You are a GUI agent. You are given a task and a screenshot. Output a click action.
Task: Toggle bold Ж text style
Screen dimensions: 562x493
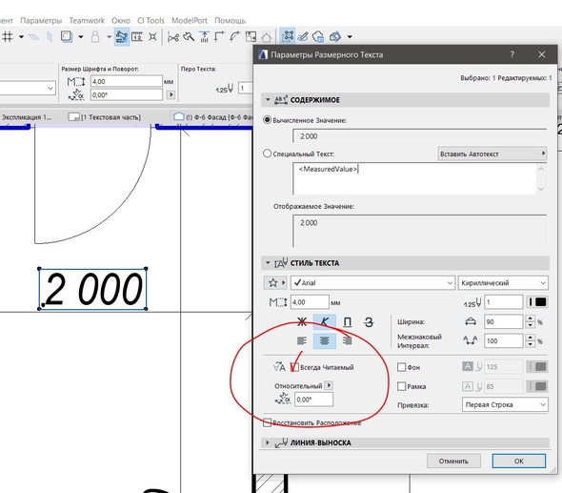(302, 321)
